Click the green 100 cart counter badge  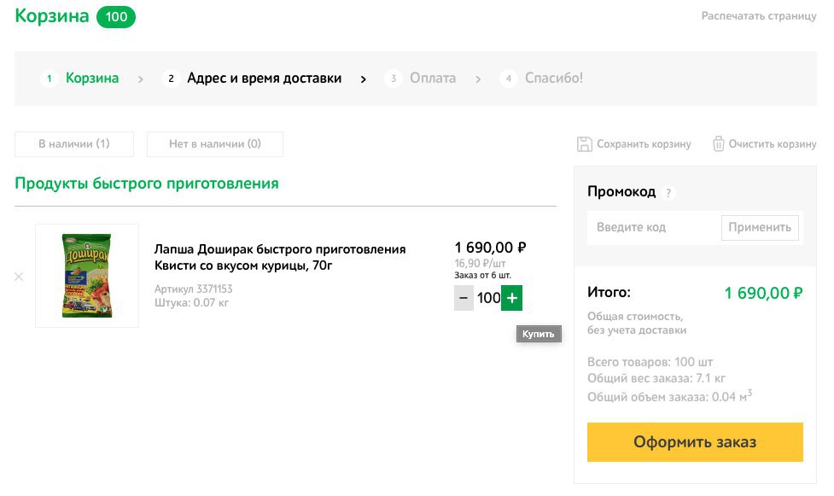(116, 17)
